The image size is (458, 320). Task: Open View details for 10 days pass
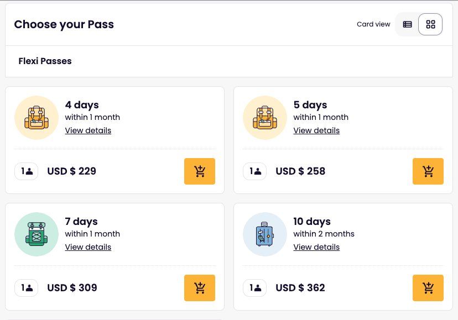point(316,247)
